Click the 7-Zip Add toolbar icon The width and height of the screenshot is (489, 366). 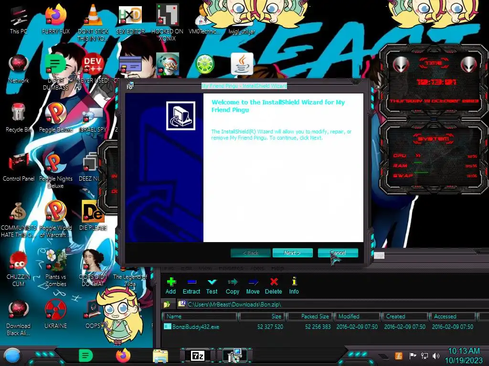click(170, 286)
